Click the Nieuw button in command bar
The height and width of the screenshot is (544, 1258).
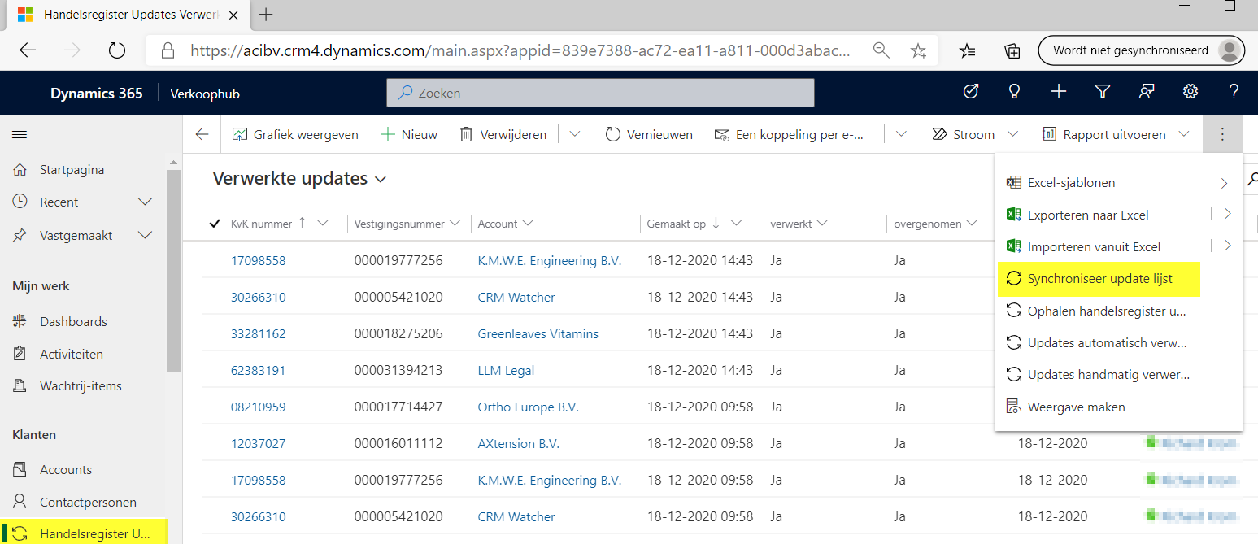(x=409, y=134)
